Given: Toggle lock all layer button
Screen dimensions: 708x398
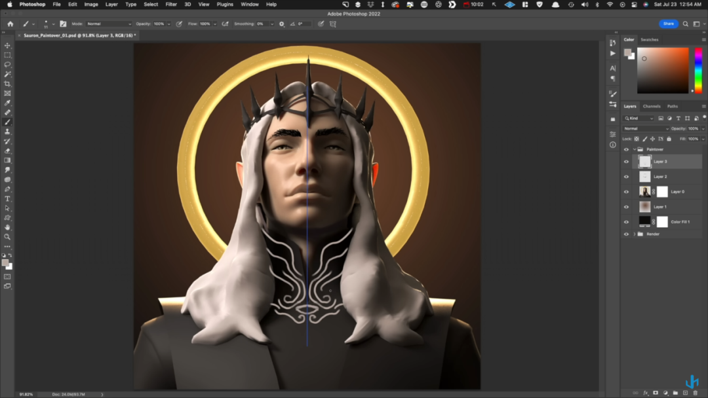Looking at the screenshot, I should [669, 139].
